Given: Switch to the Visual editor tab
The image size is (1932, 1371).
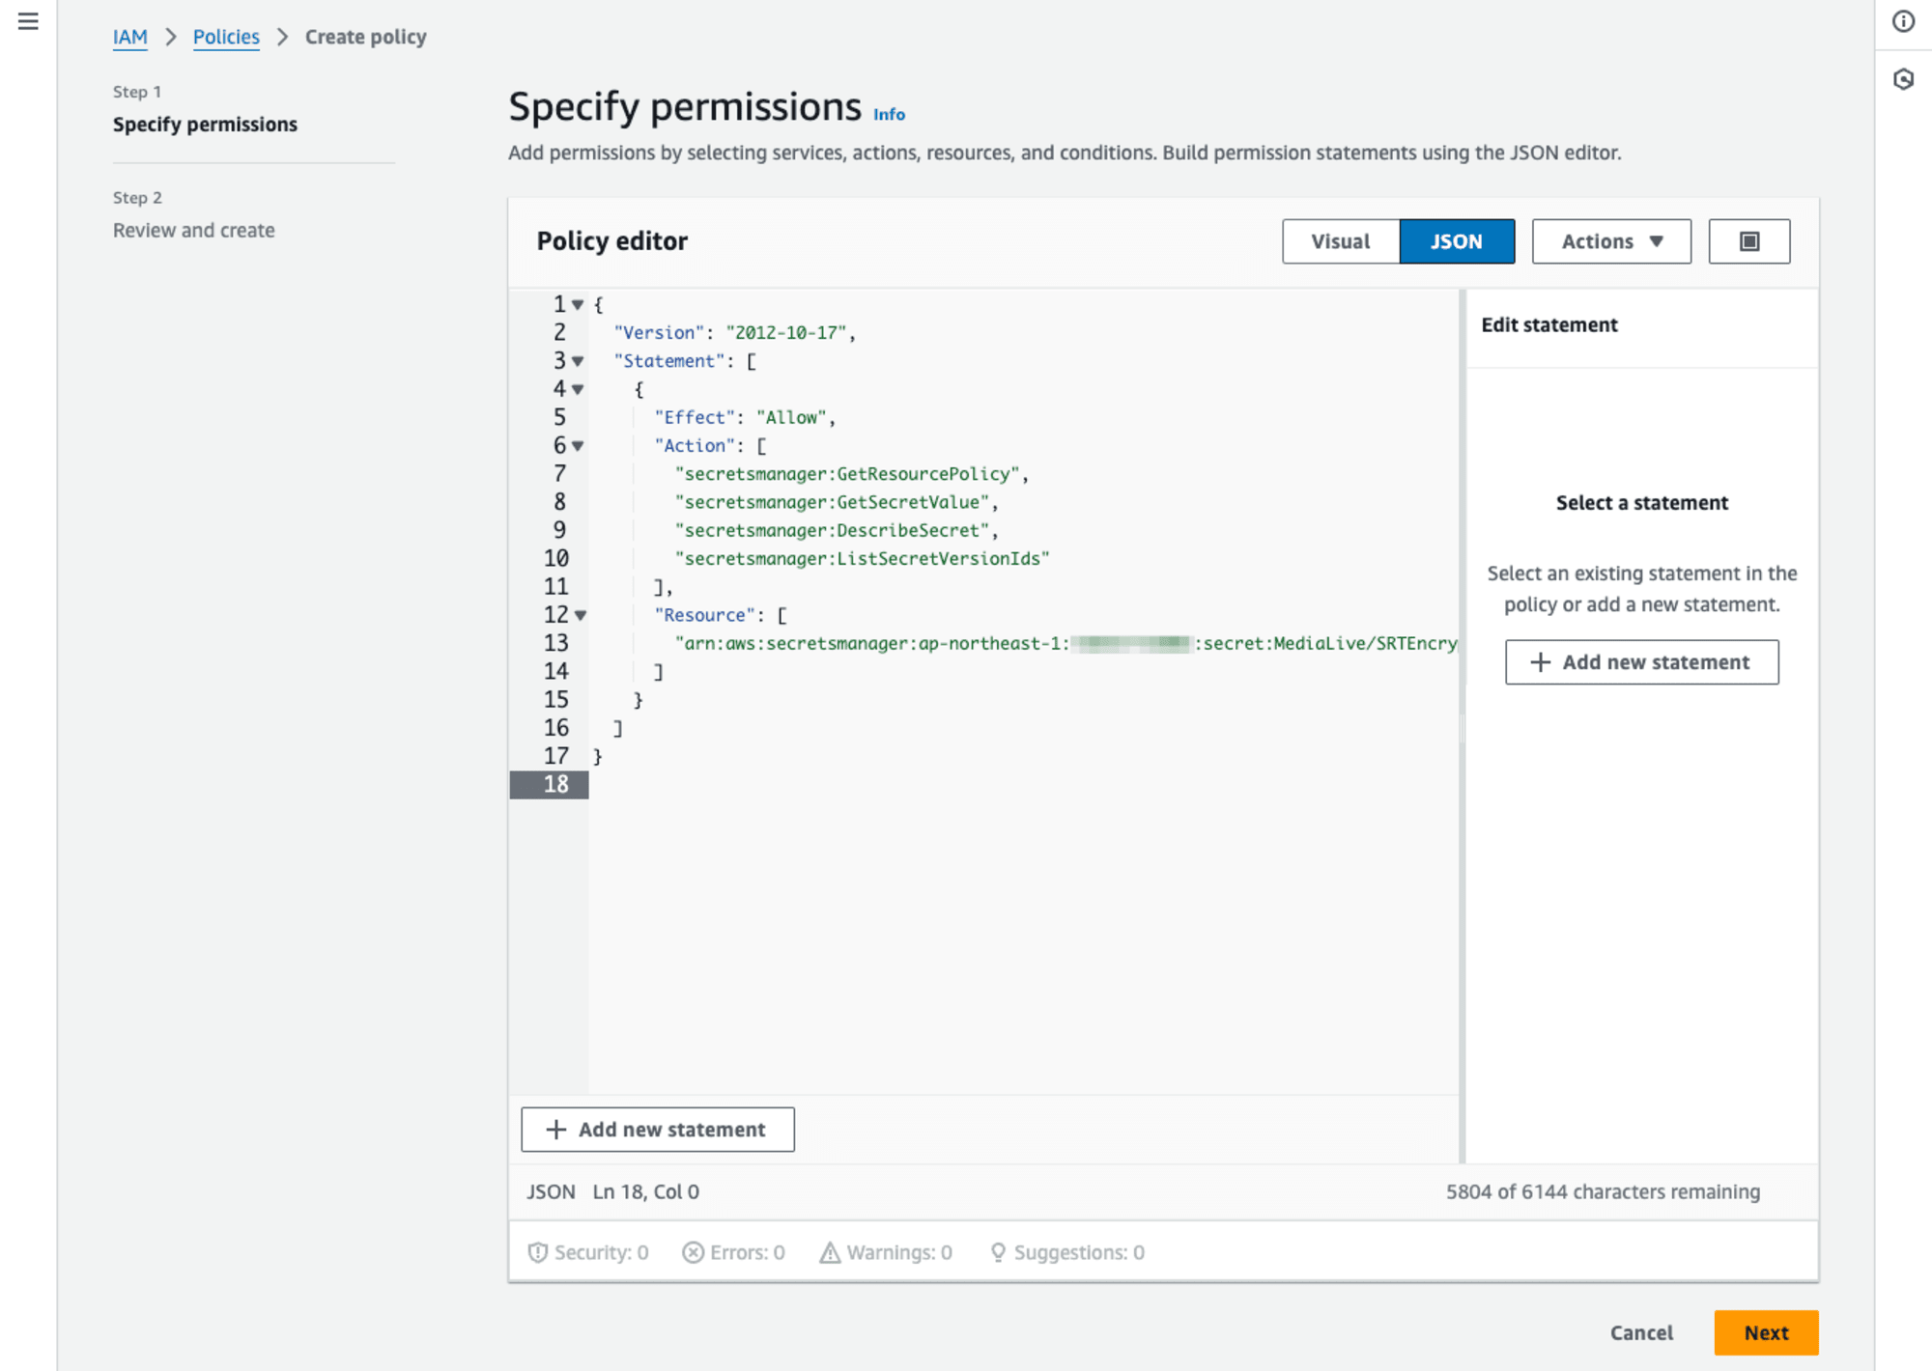Looking at the screenshot, I should [1341, 241].
